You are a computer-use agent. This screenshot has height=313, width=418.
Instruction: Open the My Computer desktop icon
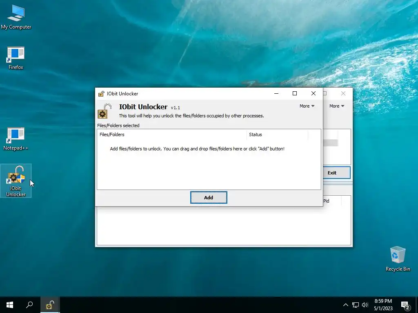tap(16, 17)
